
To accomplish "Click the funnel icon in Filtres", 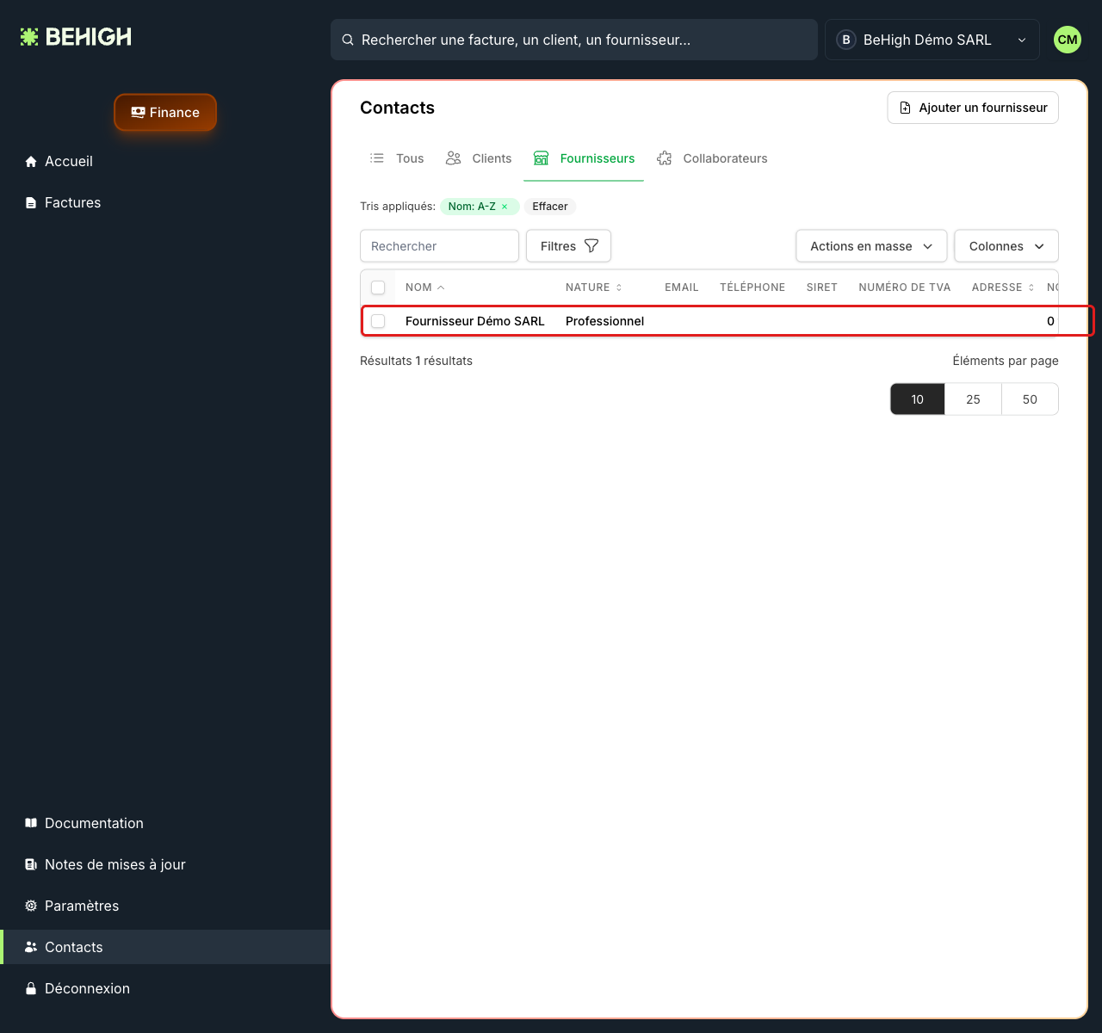I will [591, 246].
